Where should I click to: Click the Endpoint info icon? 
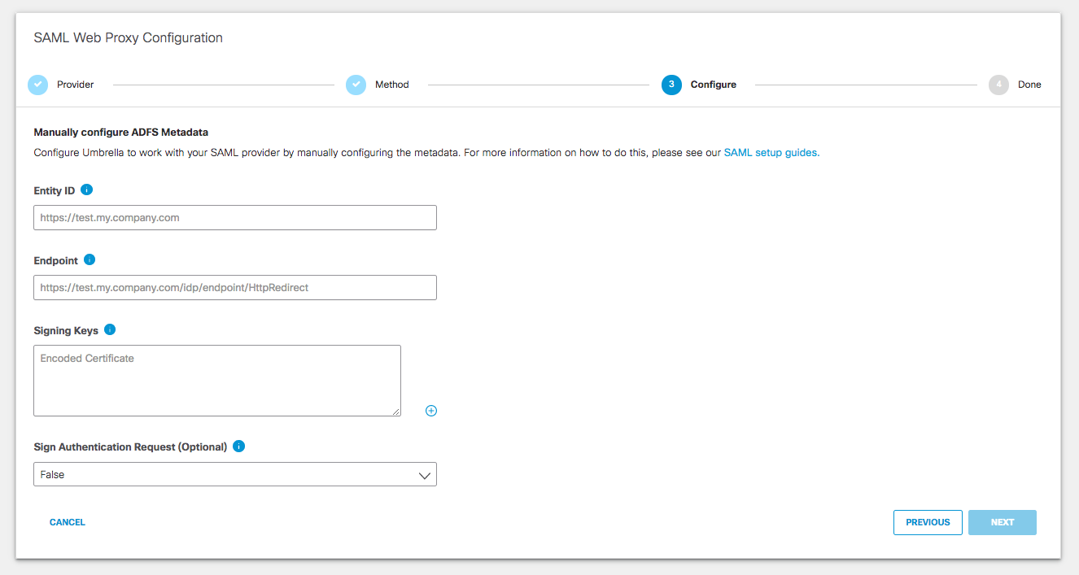(x=90, y=260)
